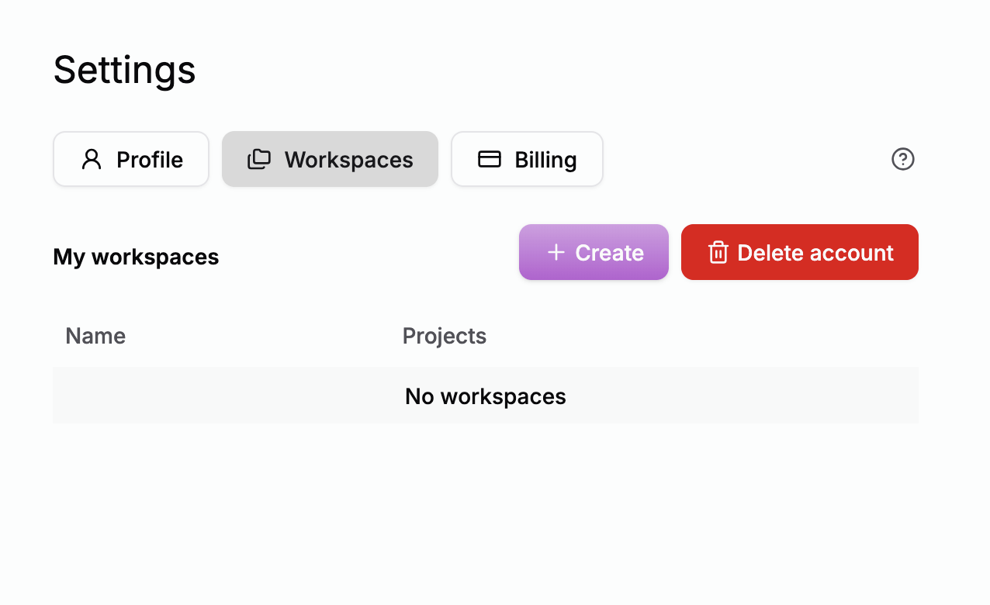Select the Workspaces tab
Viewport: 990px width, 605px height.
[330, 159]
